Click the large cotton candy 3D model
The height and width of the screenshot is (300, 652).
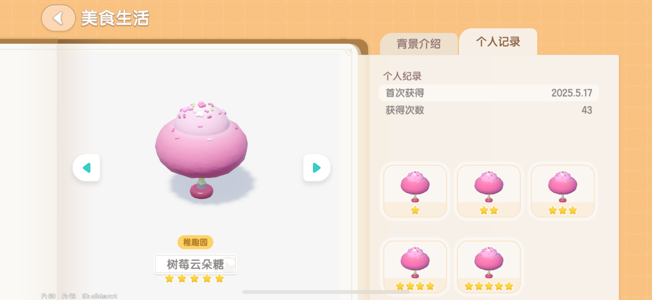(202, 150)
